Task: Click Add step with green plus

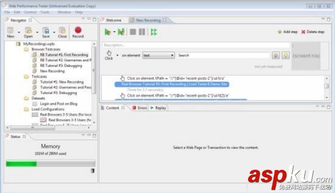Action: (x=287, y=32)
